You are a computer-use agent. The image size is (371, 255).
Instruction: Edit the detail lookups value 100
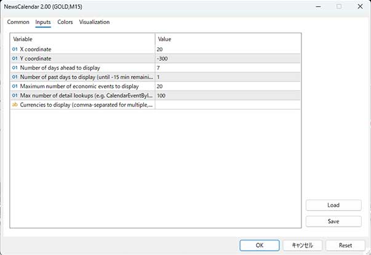pyautogui.click(x=228, y=95)
